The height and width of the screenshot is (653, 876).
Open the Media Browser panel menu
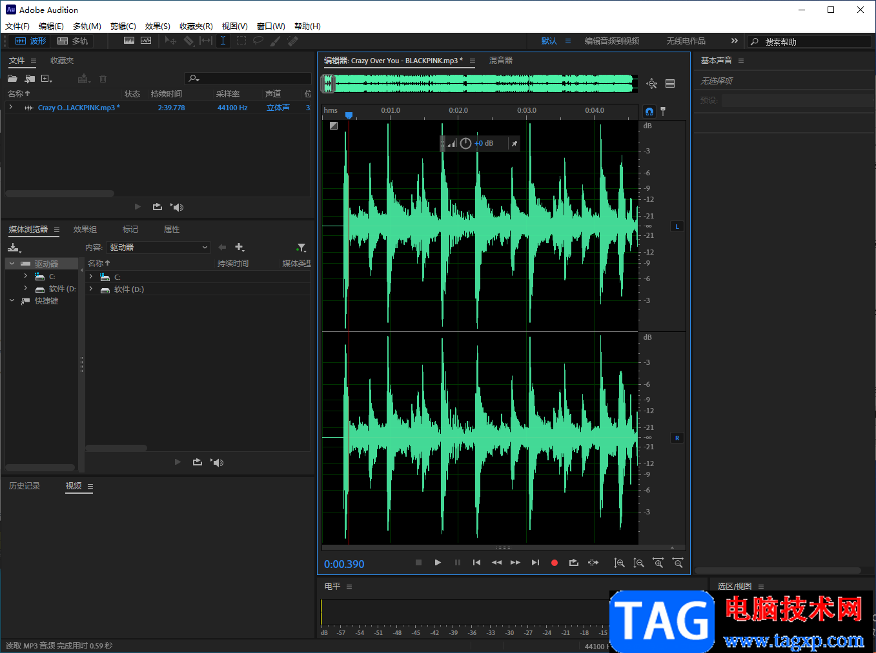(57, 229)
